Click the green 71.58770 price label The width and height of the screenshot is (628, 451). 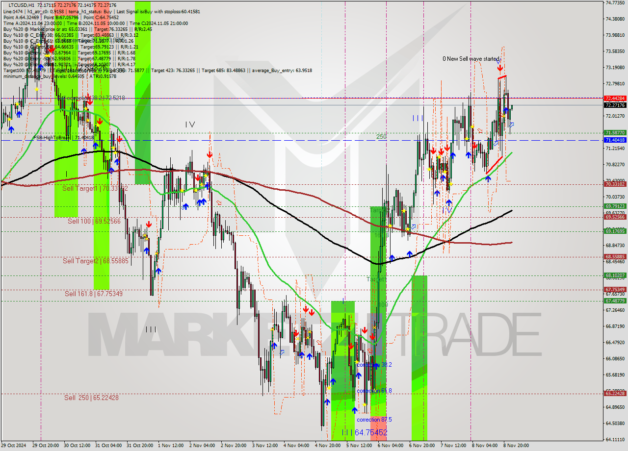click(x=615, y=133)
